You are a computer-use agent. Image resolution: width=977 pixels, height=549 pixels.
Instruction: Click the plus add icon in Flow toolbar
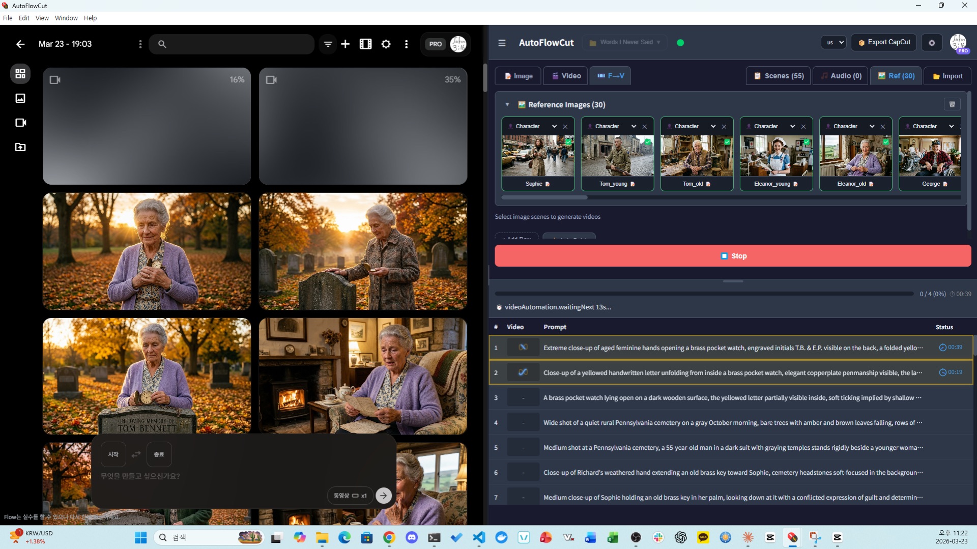pos(345,44)
